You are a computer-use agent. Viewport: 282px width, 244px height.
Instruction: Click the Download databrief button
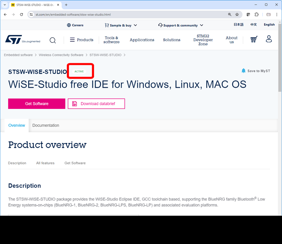pyautogui.click(x=96, y=104)
